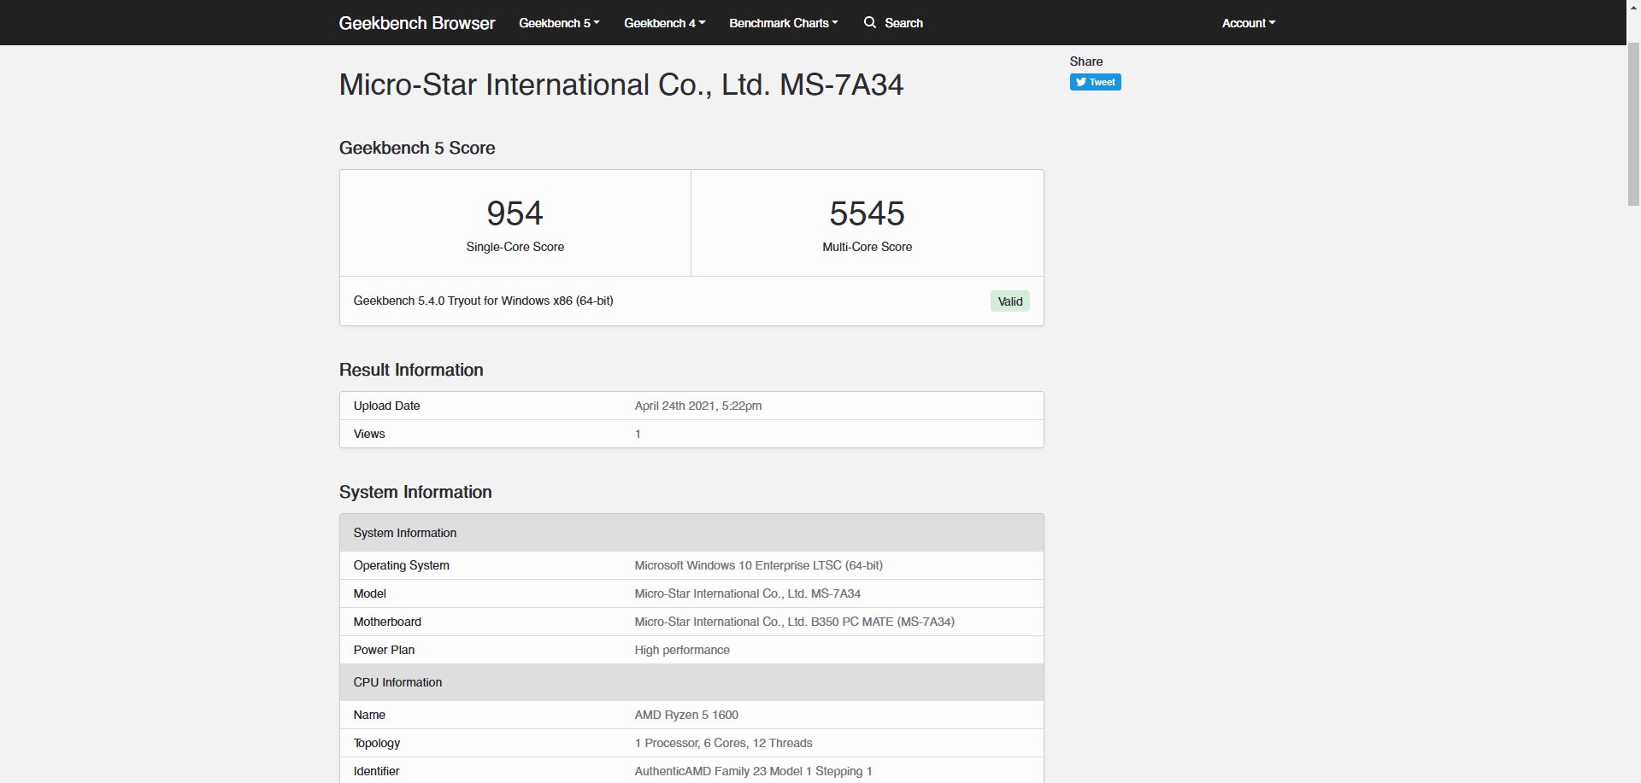Image resolution: width=1641 pixels, height=783 pixels.
Task: Click the Search link text
Action: (903, 23)
